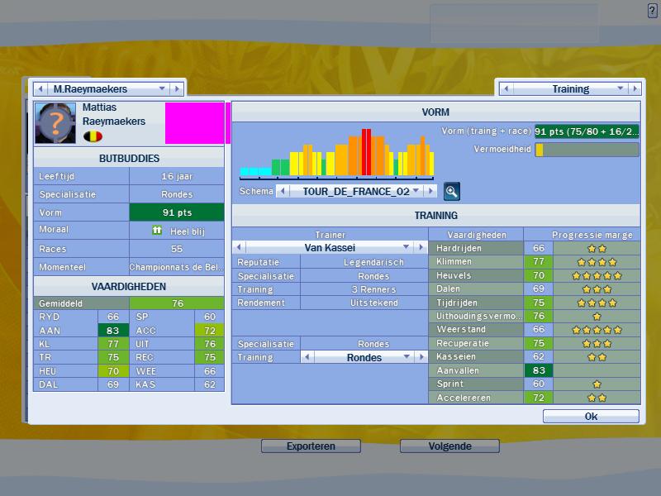Click the Vermoeidheid fatigue bar

point(587,150)
